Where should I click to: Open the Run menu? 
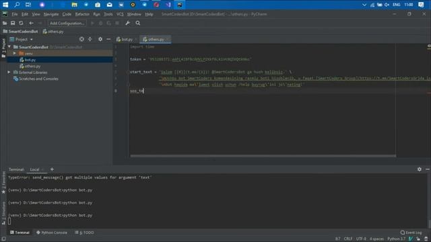point(96,14)
